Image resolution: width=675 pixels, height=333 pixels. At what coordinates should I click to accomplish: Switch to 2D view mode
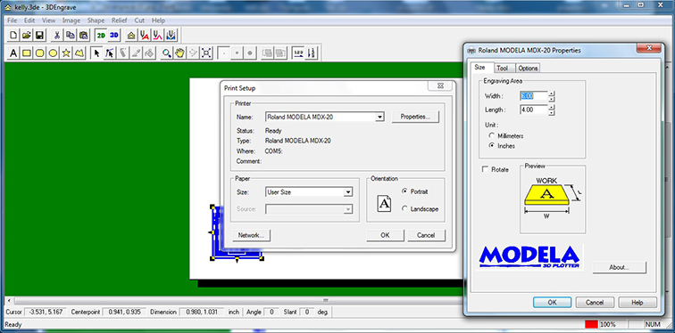pos(101,36)
